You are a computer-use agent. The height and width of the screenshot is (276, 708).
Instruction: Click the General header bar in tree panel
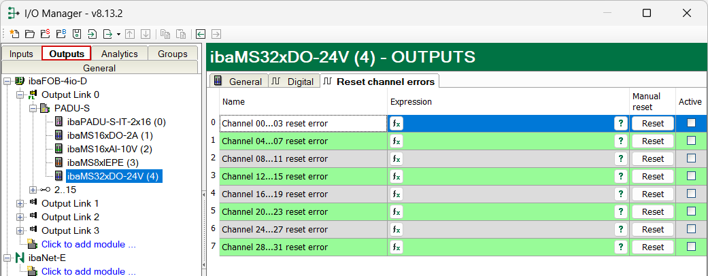click(100, 68)
